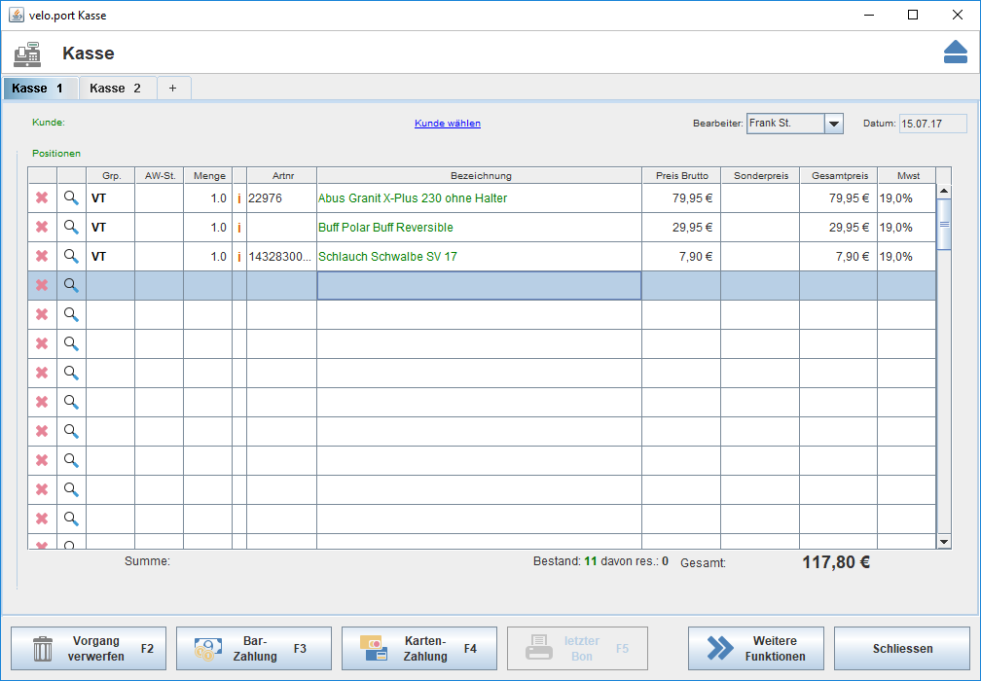Click the Kunde wählen link
Image resolution: width=981 pixels, height=681 pixels.
point(447,124)
